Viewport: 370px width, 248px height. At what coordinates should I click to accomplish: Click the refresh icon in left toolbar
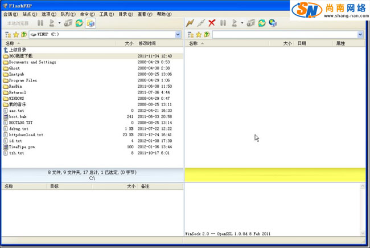(79, 23)
